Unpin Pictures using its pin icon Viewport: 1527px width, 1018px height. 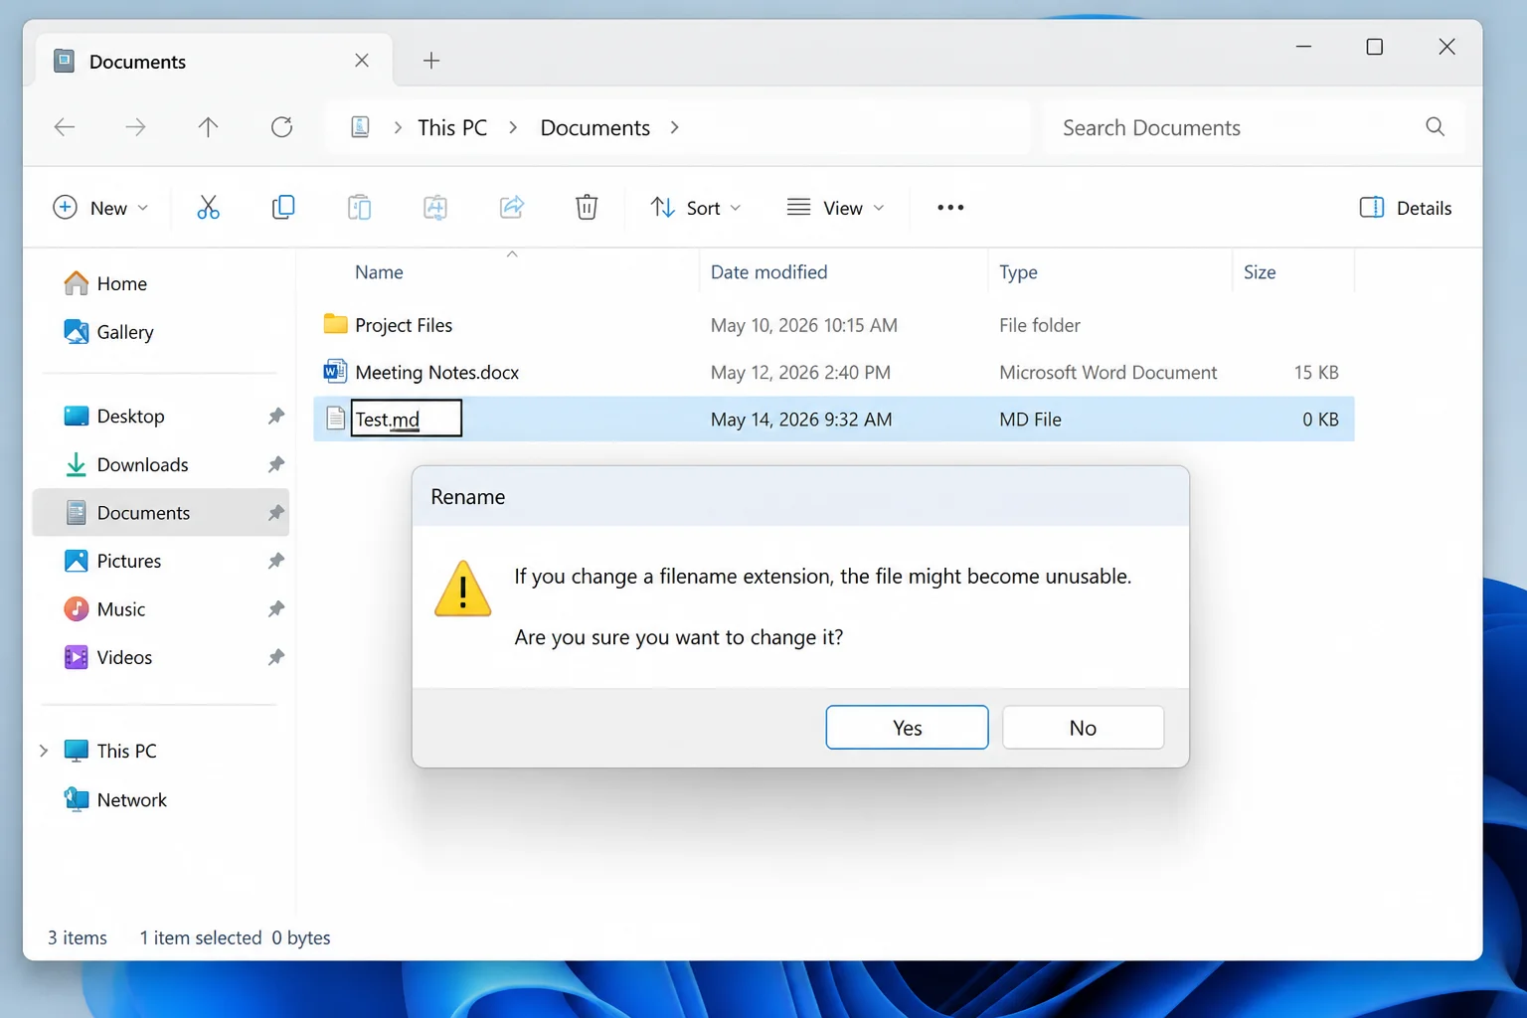coord(276,561)
